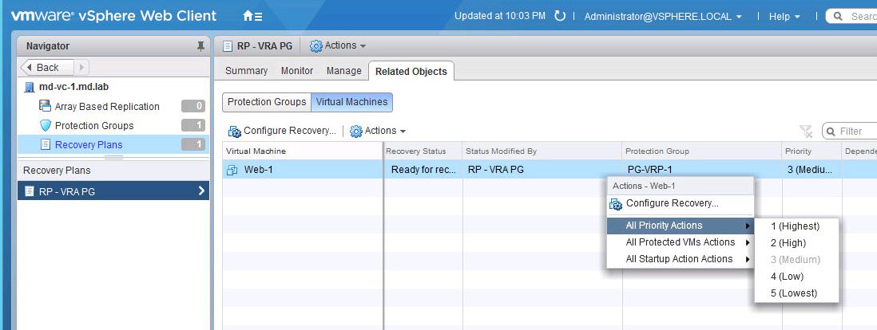
Task: Click the 'RP - VRA PG' Status Modified By cell
Action: click(x=542, y=170)
